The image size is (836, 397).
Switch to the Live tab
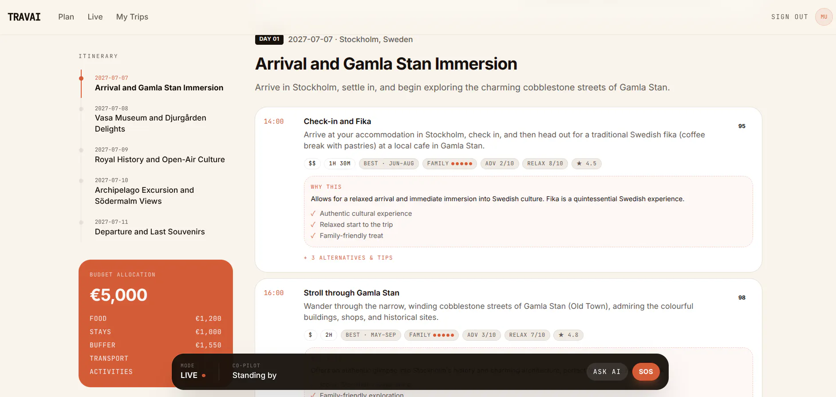pos(95,17)
